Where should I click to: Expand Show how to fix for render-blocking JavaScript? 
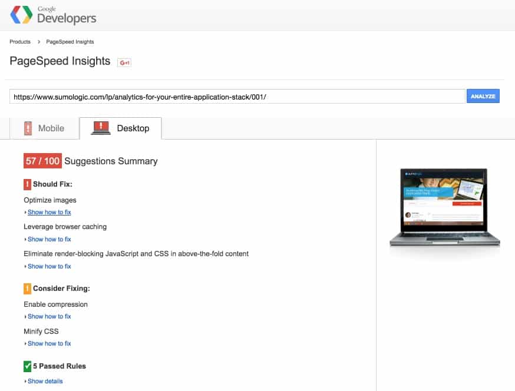coord(49,266)
